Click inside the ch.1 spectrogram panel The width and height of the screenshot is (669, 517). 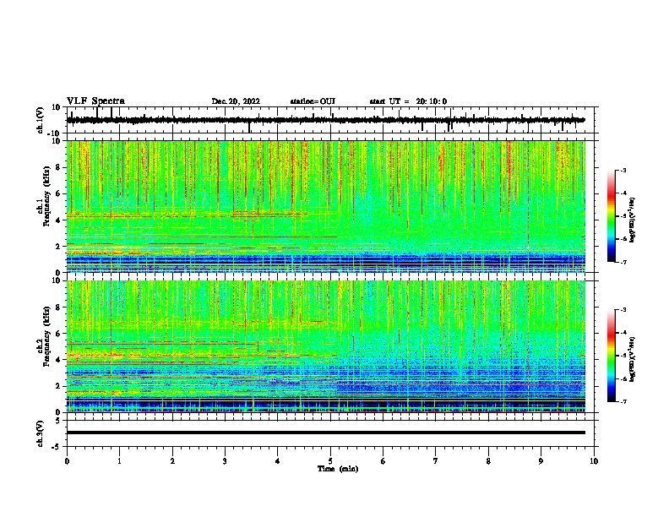pyautogui.click(x=325, y=206)
